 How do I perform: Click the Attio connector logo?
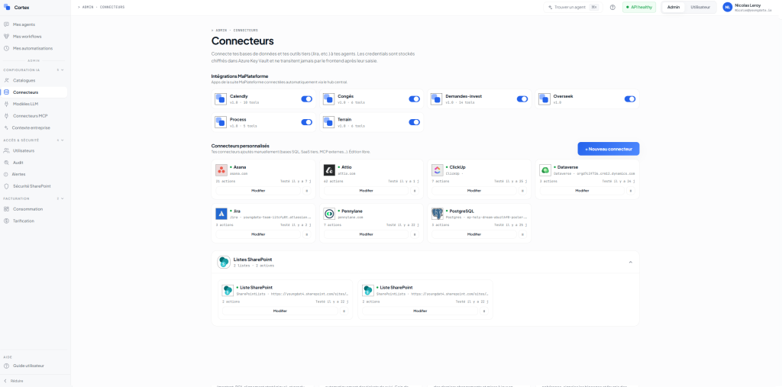click(329, 170)
